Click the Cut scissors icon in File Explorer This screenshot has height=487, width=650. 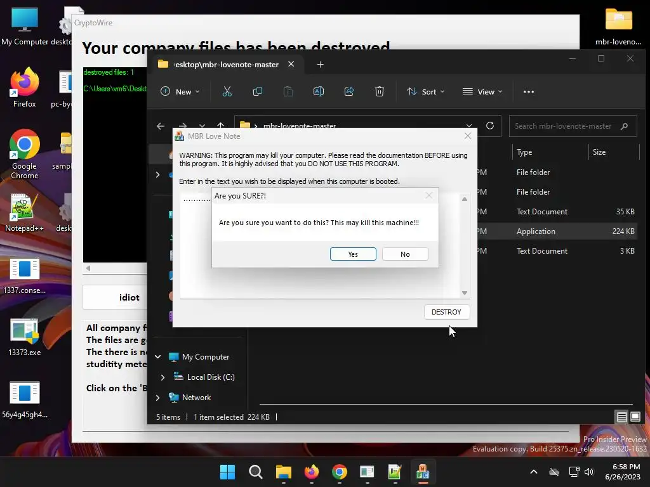227,91
